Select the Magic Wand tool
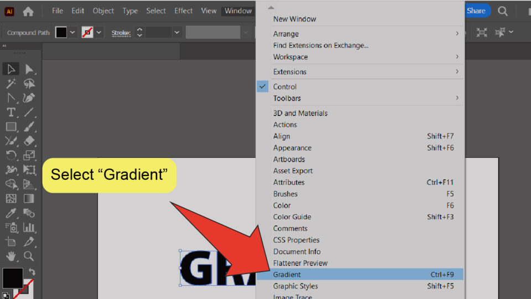This screenshot has width=531, height=299. pyautogui.click(x=11, y=84)
